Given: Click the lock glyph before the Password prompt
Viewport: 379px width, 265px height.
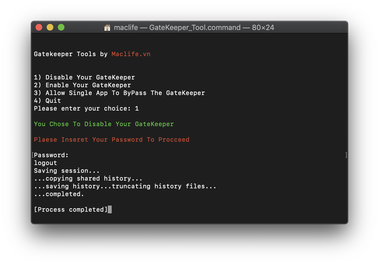Looking at the screenshot, I should tap(32, 155).
